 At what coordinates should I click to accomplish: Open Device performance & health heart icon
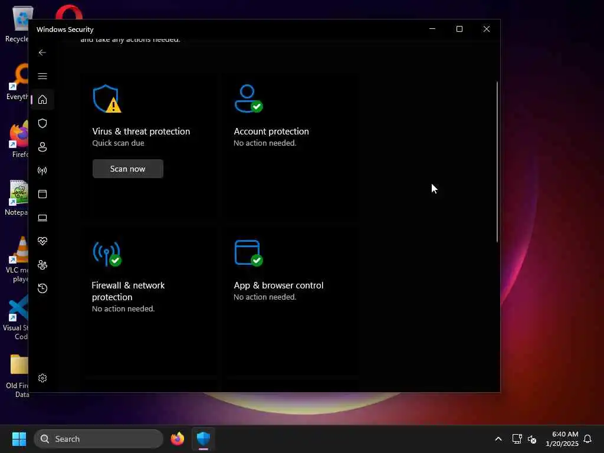42,241
